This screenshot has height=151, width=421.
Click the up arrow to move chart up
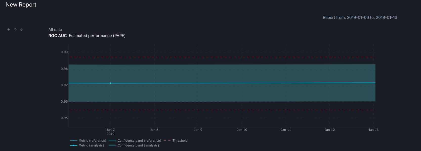click(15, 29)
